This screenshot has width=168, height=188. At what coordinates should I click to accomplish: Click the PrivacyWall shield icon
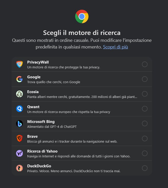[x=19, y=64]
